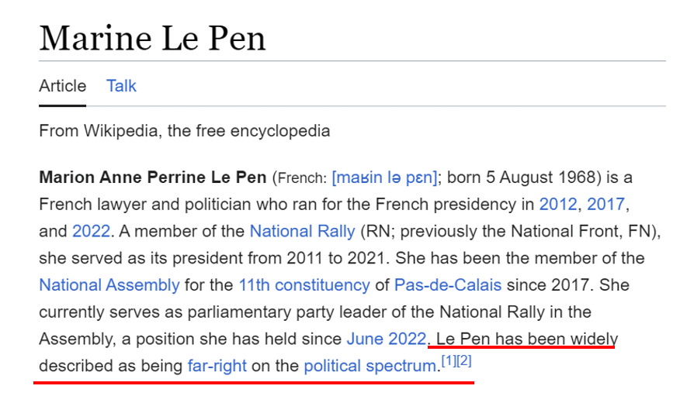Open the far-right article link
694x410 pixels.
217,366
